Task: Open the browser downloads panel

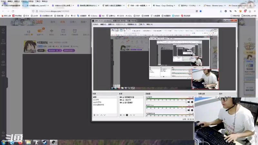Action: click(221, 11)
